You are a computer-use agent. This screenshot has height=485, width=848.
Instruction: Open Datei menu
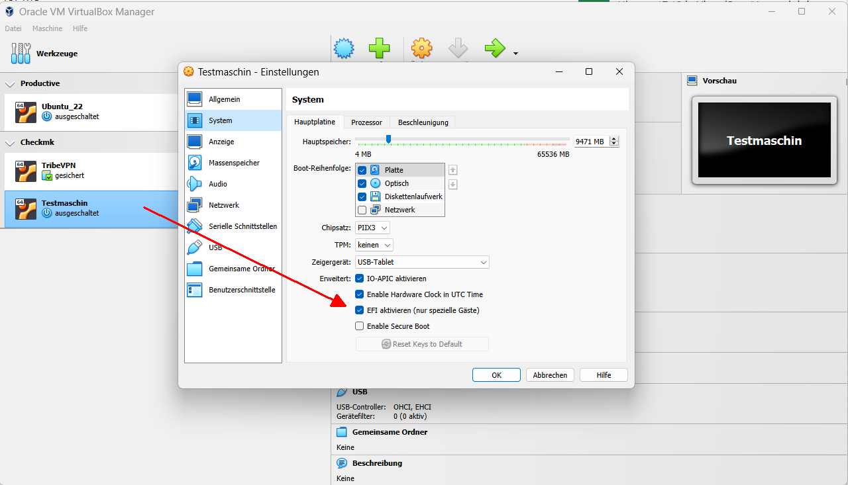pyautogui.click(x=13, y=28)
